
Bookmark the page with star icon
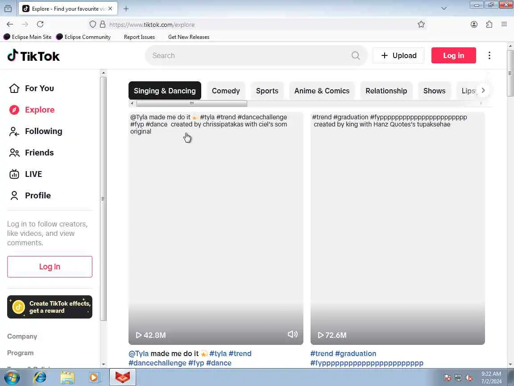(x=421, y=24)
